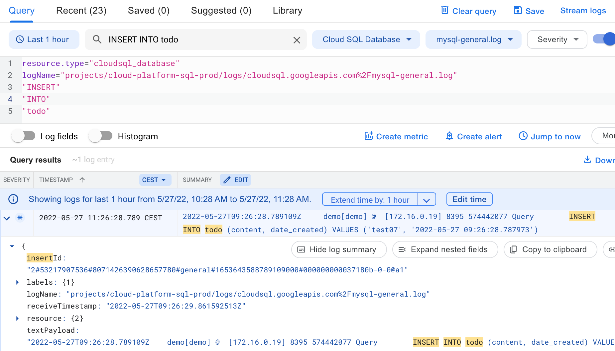The height and width of the screenshot is (351, 615).
Task: Click in the INSERT INTO todo search field
Action: [196, 39]
